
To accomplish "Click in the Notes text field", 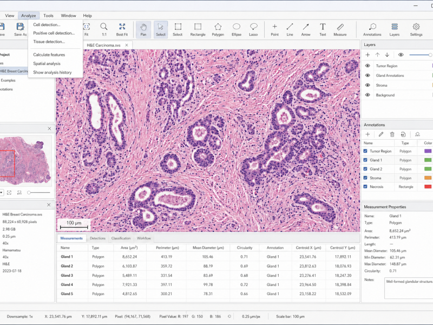I will coord(409,288).
